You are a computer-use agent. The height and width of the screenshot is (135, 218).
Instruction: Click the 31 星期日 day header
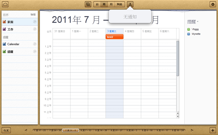[60, 31]
